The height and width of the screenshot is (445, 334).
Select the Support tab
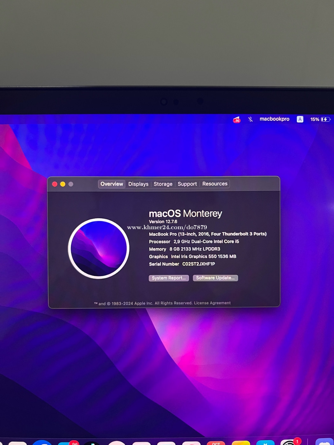[x=187, y=184]
